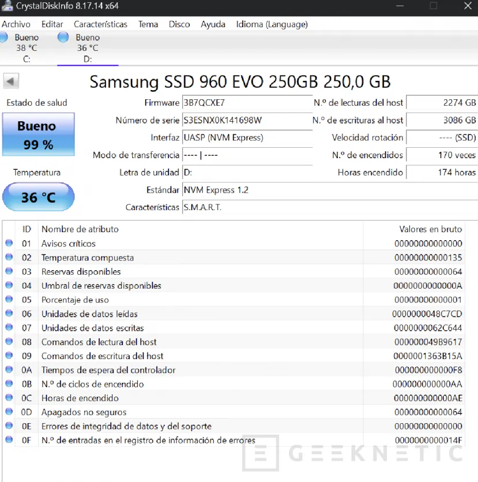Image resolution: width=478 pixels, height=482 pixels.
Task: Click raw value 00000000000135
Action: (x=428, y=258)
